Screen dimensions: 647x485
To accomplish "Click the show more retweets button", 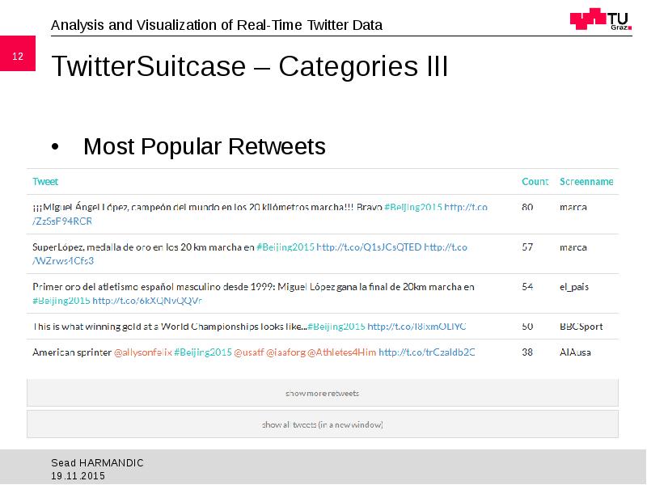I will 323,393.
